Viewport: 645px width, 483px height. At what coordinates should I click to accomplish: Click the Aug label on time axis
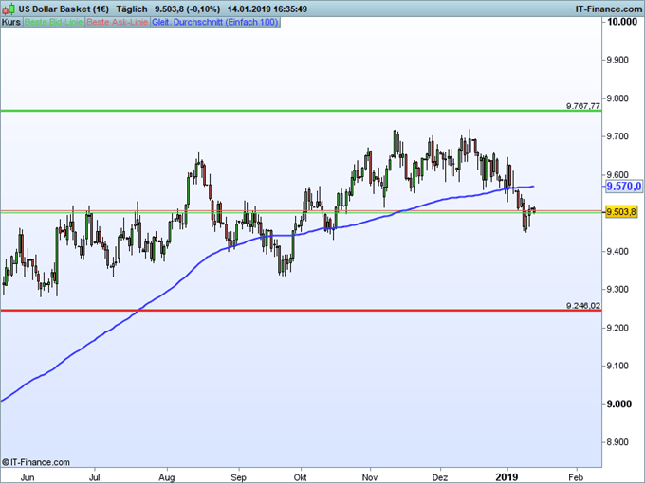167,477
